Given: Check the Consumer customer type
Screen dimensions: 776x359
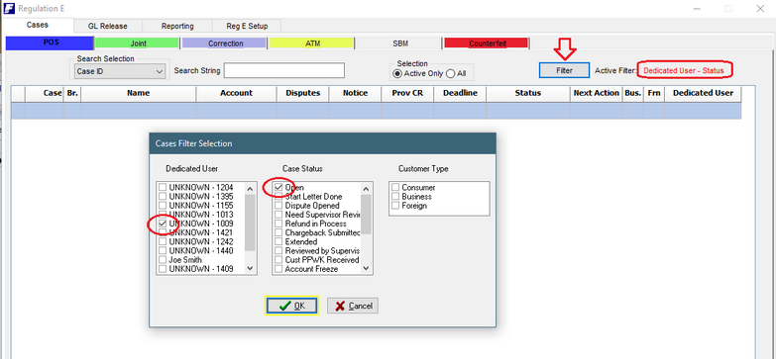Looking at the screenshot, I should [395, 188].
